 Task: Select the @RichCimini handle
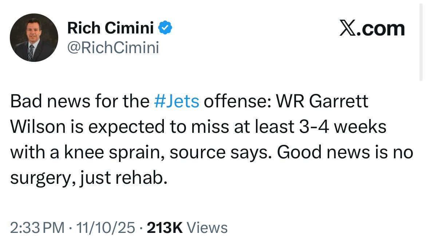click(113, 47)
